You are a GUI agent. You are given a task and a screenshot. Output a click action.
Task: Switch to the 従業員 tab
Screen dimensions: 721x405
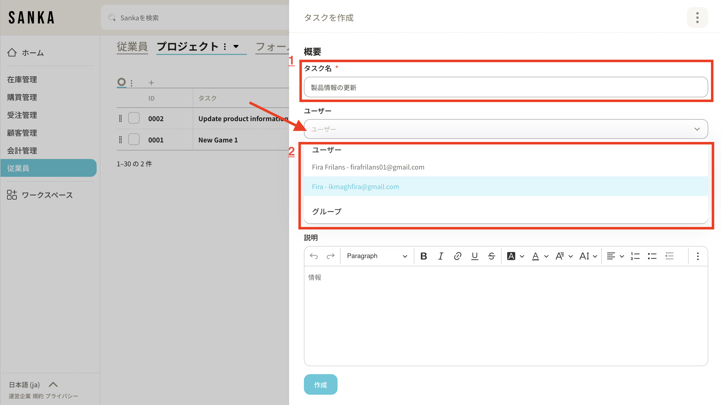[132, 46]
